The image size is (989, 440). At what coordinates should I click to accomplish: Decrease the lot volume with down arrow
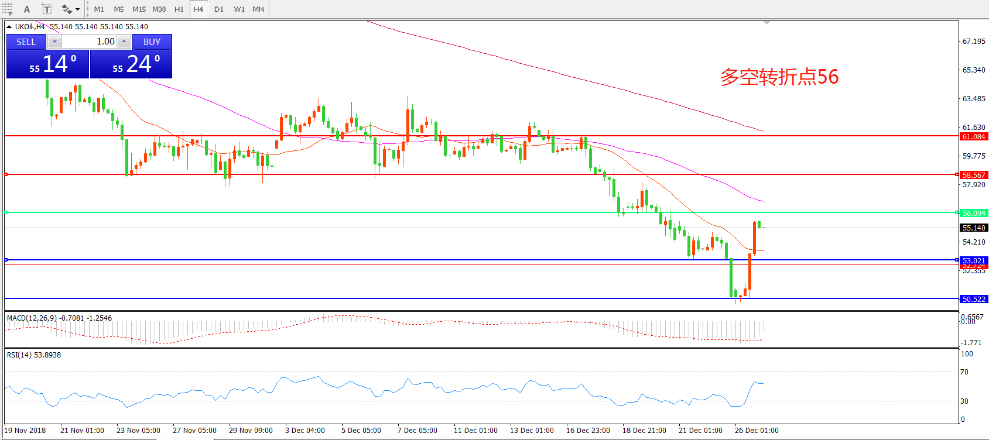54,42
